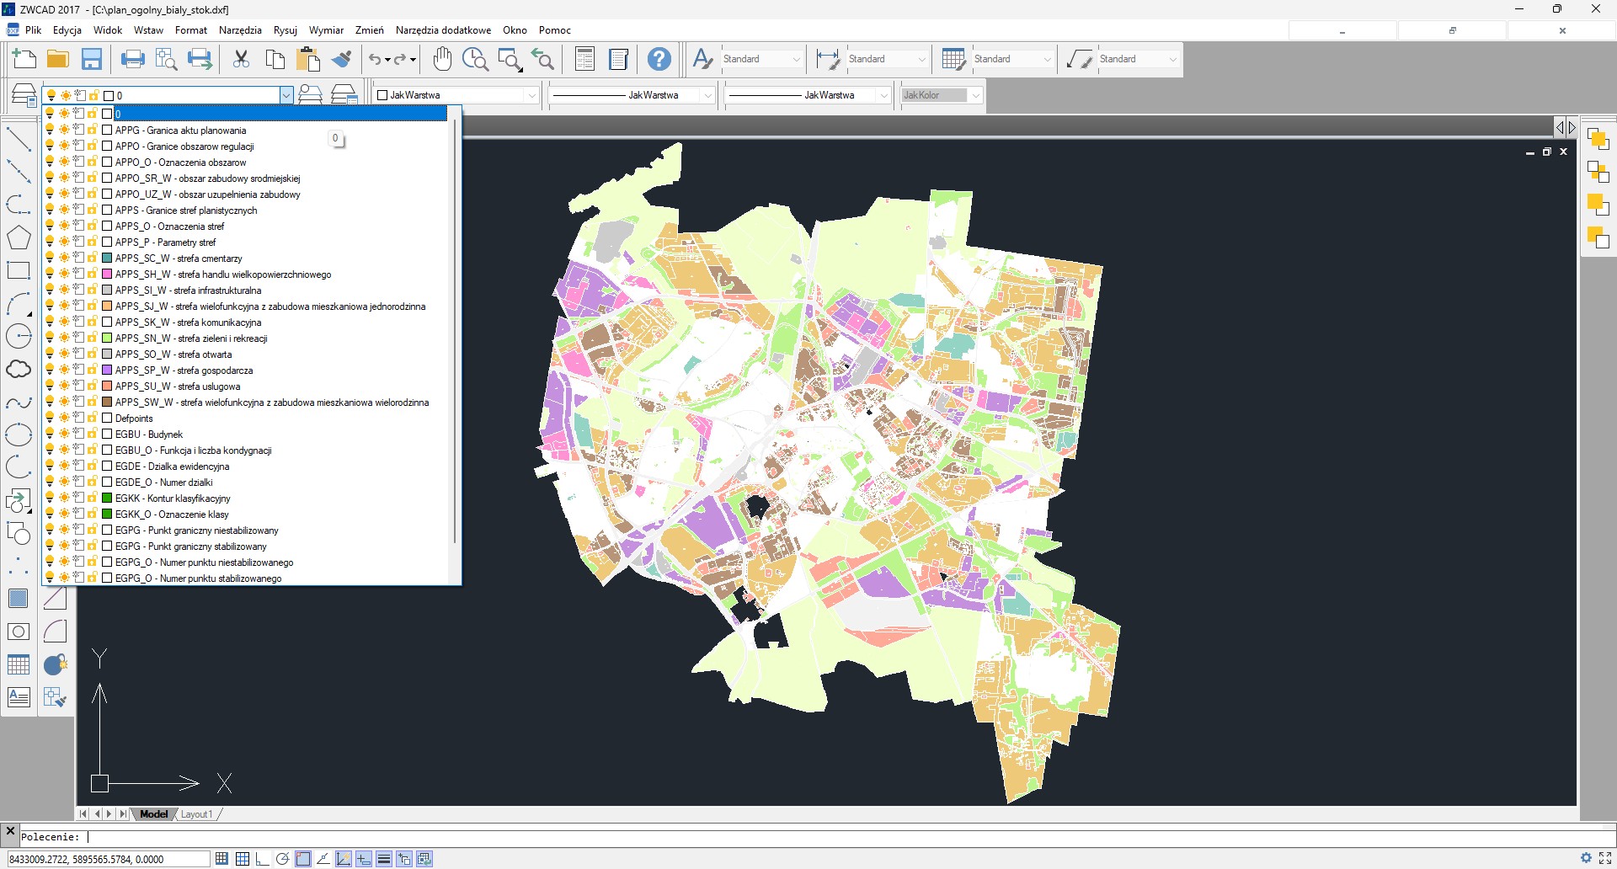Cut selection with the scissors icon

point(241,59)
